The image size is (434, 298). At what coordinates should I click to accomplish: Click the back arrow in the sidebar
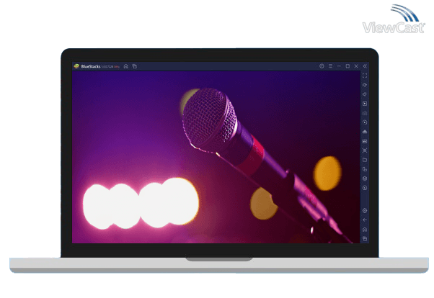click(365, 220)
